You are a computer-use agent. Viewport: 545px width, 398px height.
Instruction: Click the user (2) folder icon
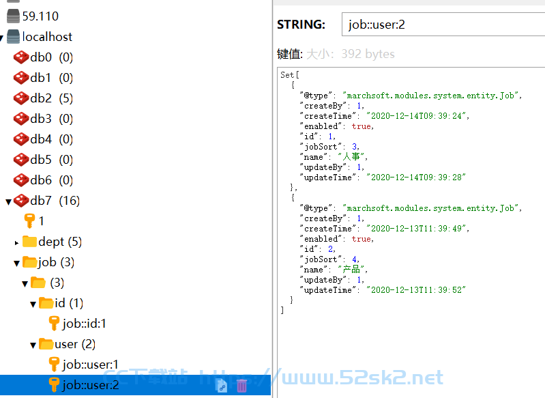pos(46,344)
